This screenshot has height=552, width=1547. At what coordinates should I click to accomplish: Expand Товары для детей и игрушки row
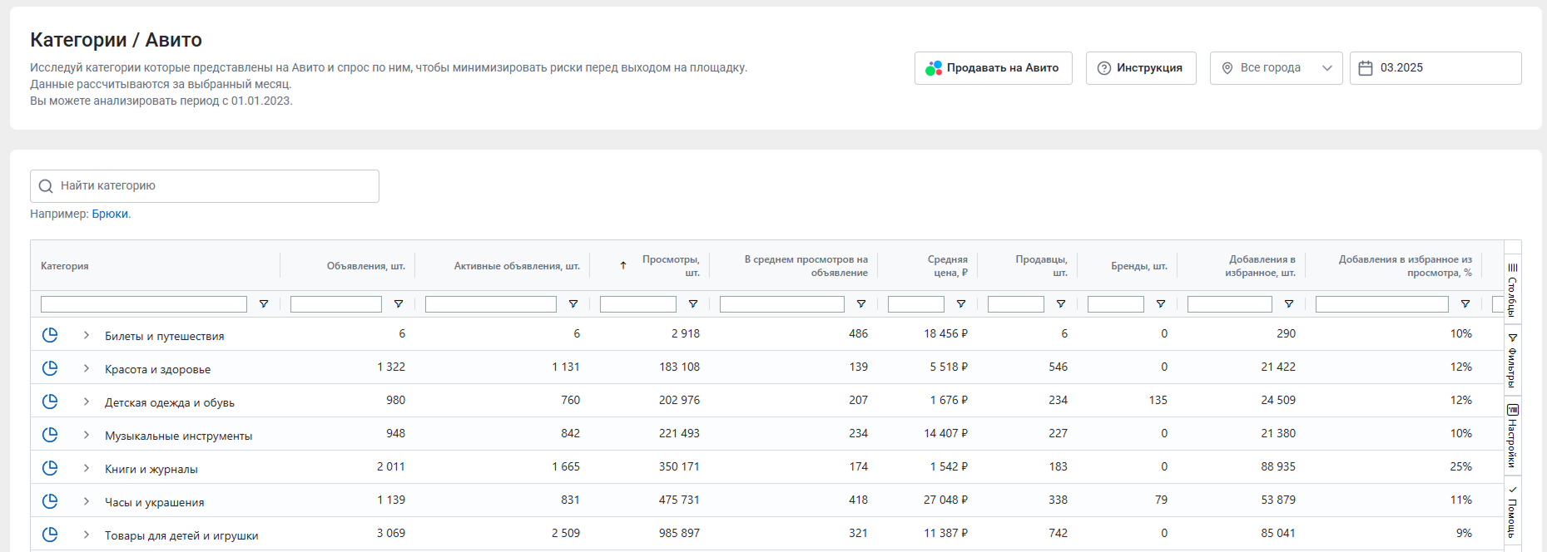point(86,535)
